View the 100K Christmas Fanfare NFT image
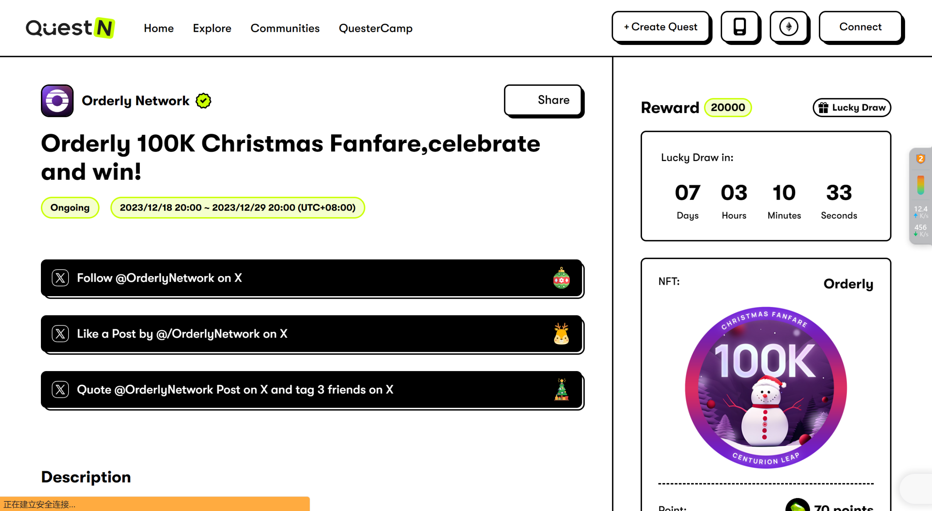 point(765,387)
